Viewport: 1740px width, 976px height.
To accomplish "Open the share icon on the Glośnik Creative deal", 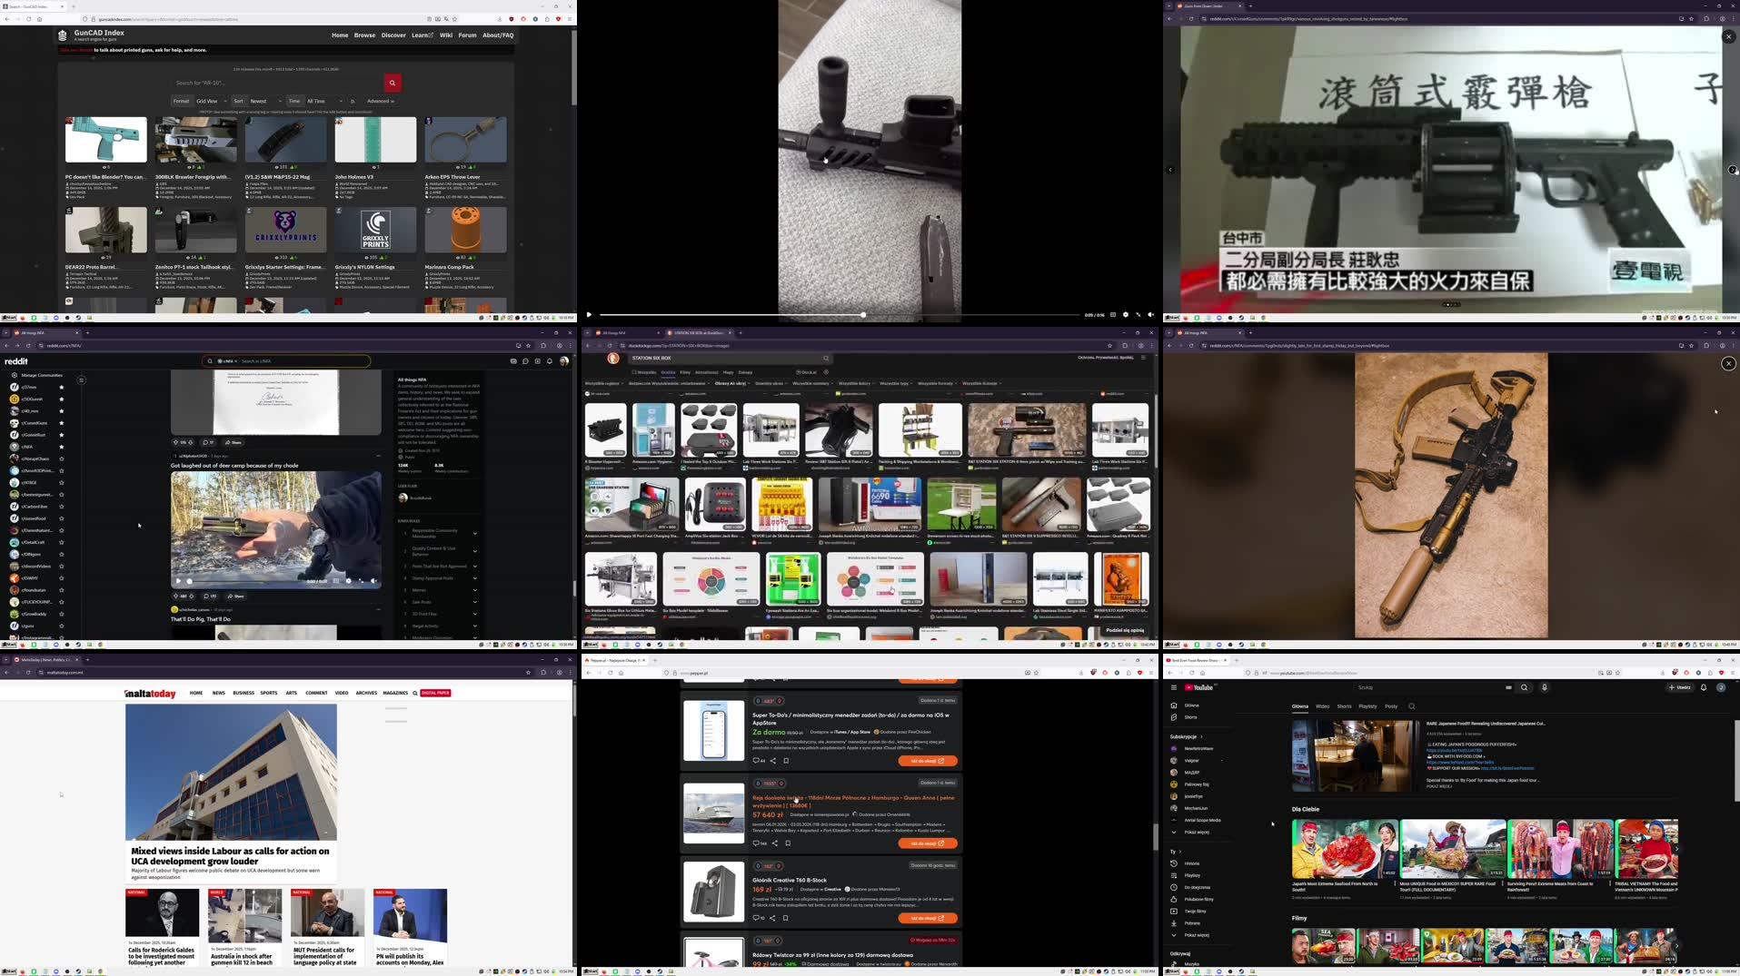I will pyautogui.click(x=773, y=918).
